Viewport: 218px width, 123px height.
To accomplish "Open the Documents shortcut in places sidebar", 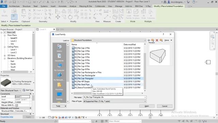I will click(59, 57).
